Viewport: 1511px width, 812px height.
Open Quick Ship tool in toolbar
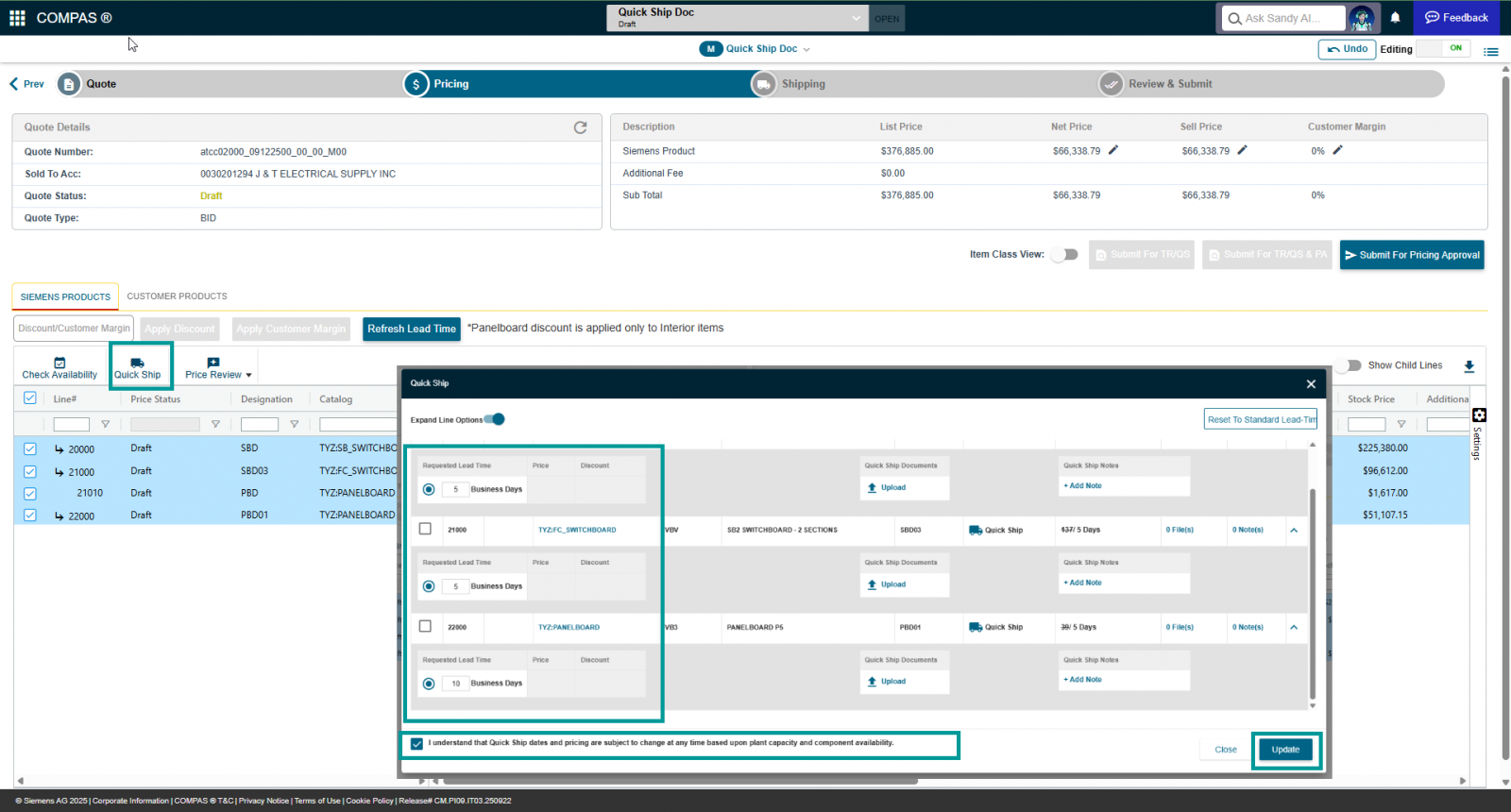click(x=138, y=368)
